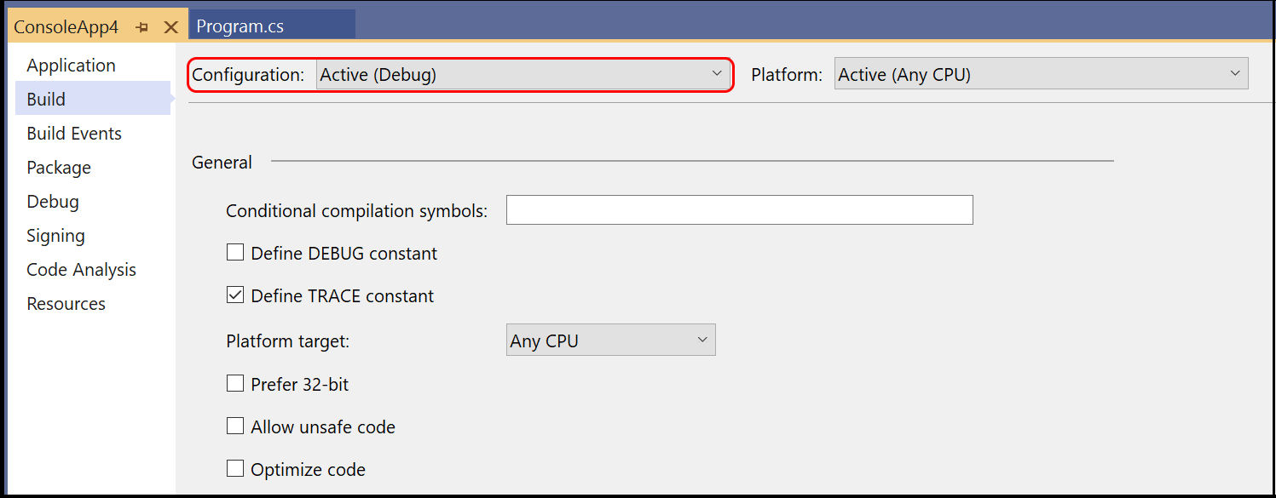Expand the Platform target Any CPU combo

[x=610, y=341]
